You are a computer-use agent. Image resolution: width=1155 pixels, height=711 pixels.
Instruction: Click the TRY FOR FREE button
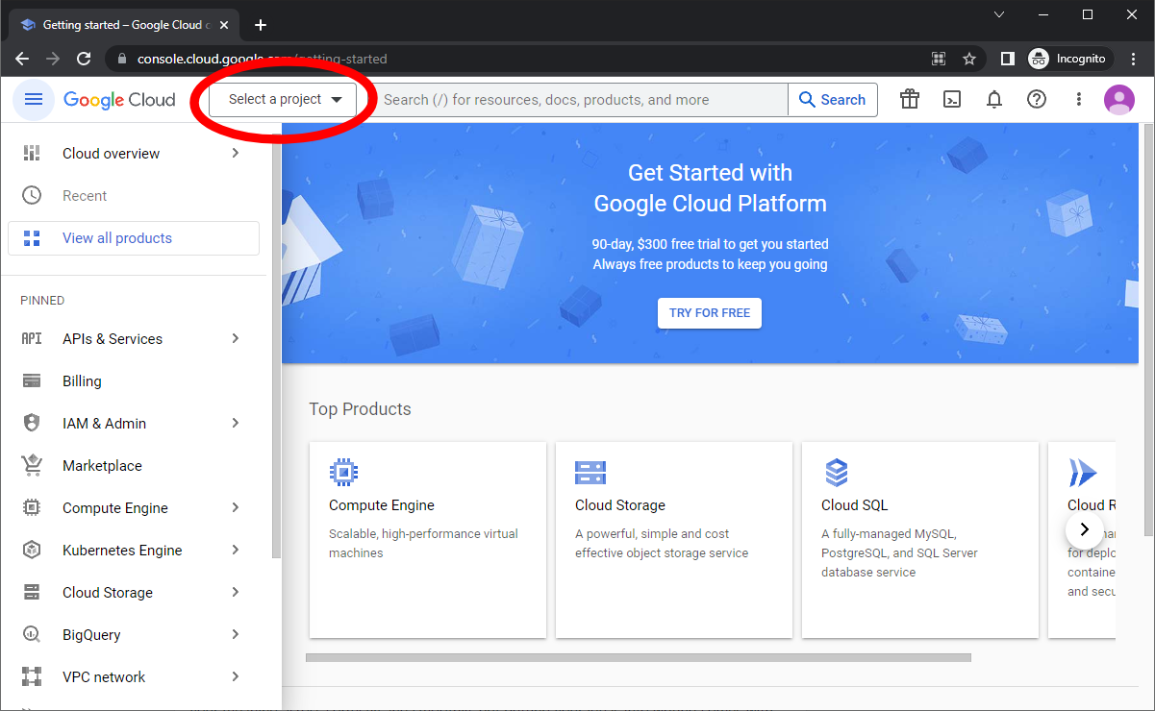coord(710,313)
